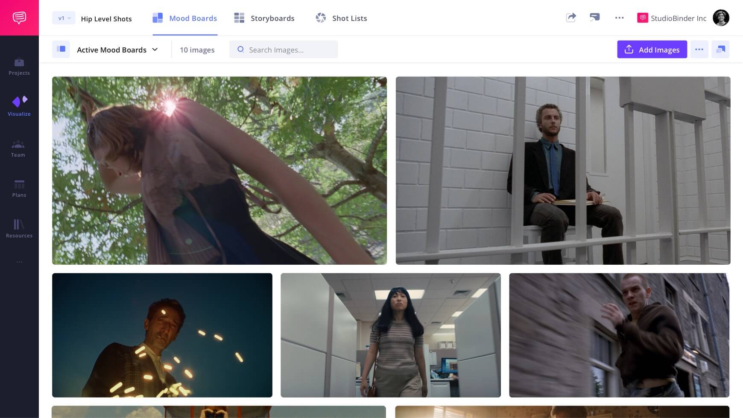
Task: Open the Projects panel in the sidebar
Action: [x=19, y=66]
